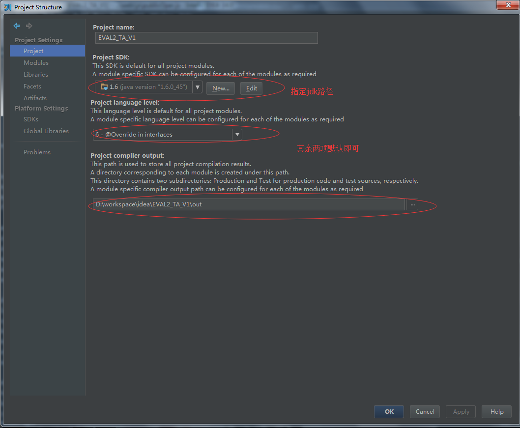520x428 pixels.
Task: Click New... SDK button
Action: pyautogui.click(x=221, y=88)
